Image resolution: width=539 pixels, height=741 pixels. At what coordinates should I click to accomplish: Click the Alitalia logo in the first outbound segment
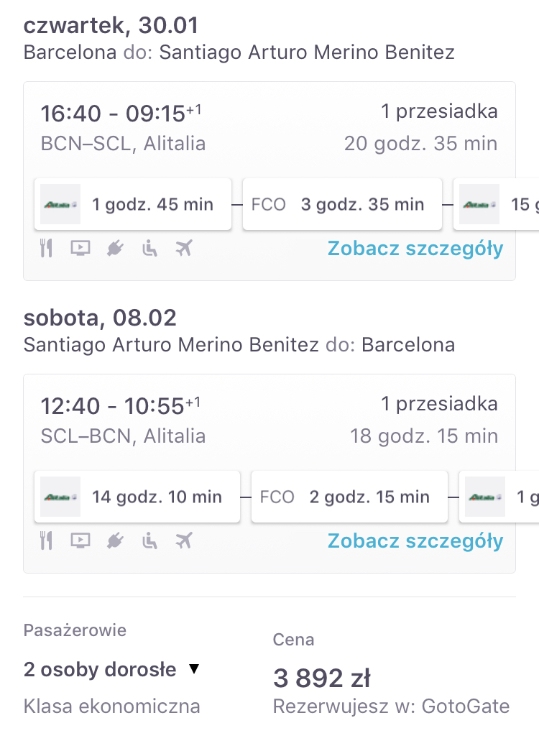[60, 204]
